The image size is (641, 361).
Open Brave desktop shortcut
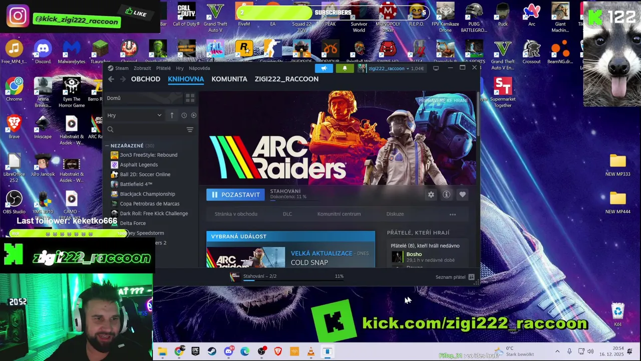[14, 127]
